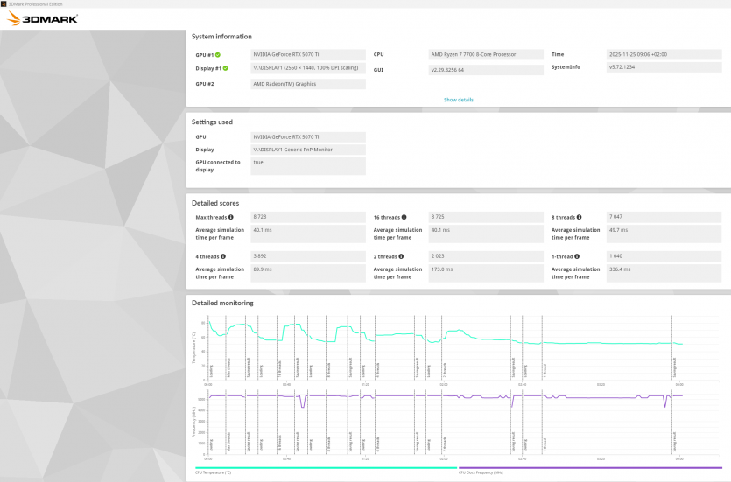This screenshot has width=731, height=482.
Task: Click the info icon next to Max threads
Action: (232, 217)
